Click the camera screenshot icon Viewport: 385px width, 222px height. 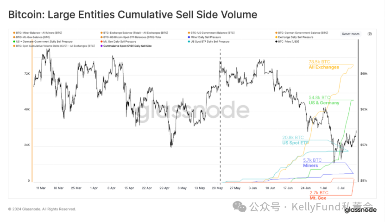(x=370, y=34)
